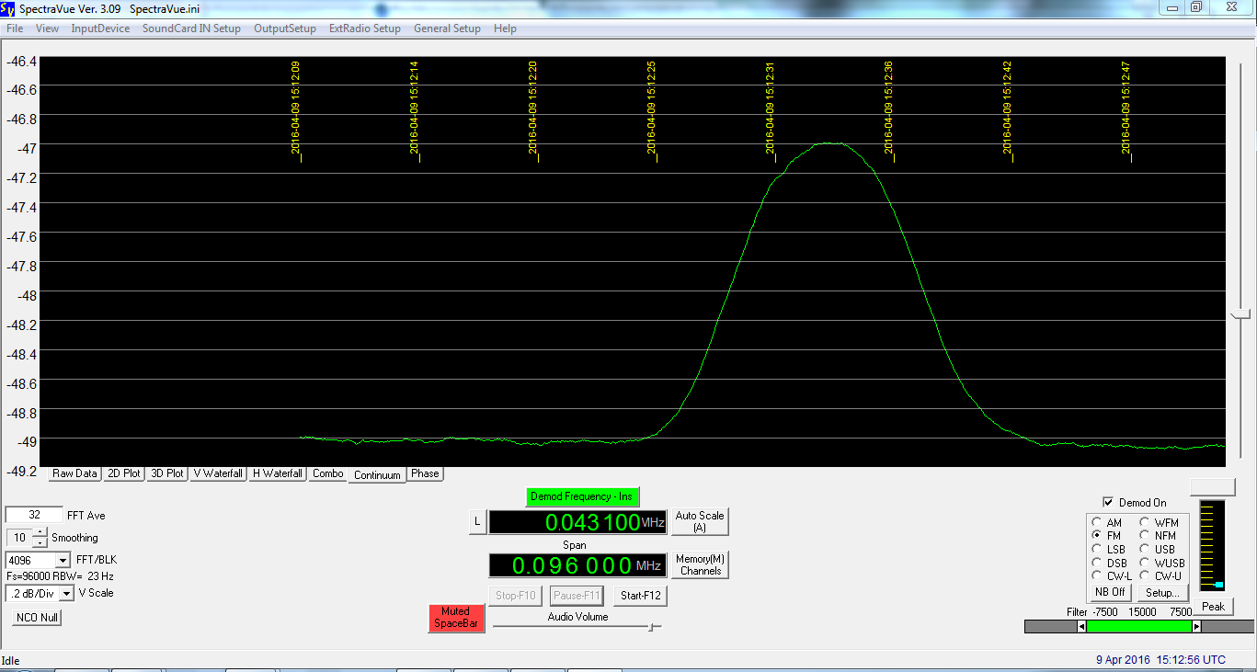Click the Auto Scale (A) button
The width and height of the screenshot is (1257, 672).
click(x=699, y=521)
